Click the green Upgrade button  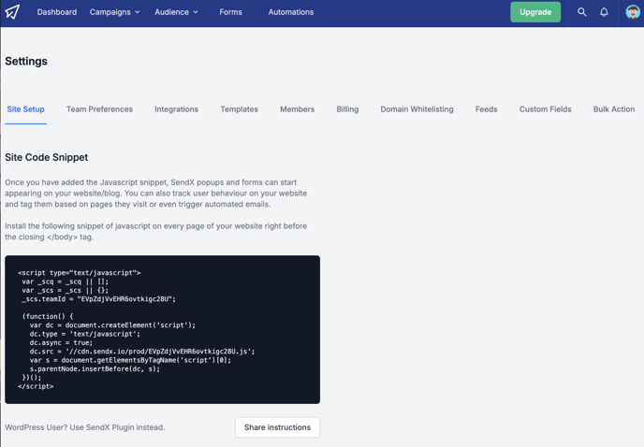pos(535,12)
